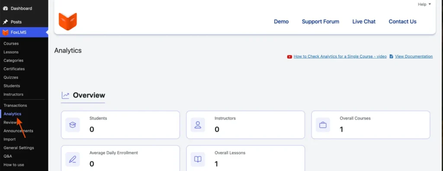
Task: Click the Overall Lessons label
Action: click(230, 153)
